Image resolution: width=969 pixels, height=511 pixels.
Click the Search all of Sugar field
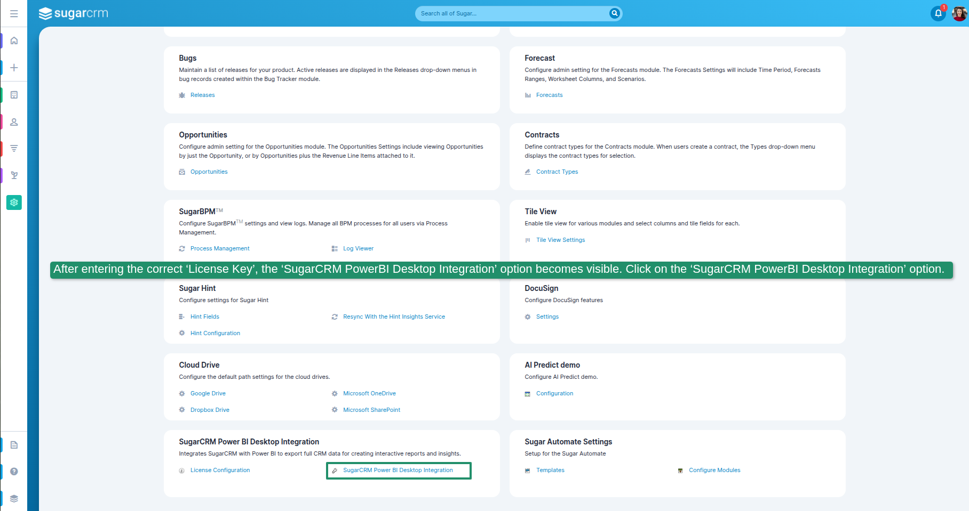coord(512,13)
